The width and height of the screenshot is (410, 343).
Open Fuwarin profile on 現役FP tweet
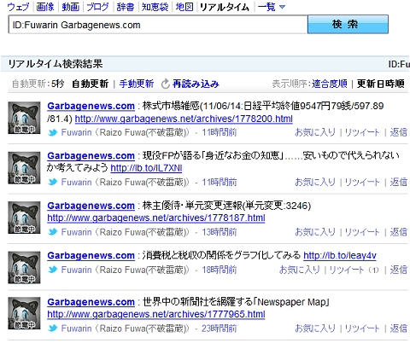pyautogui.click(x=76, y=183)
